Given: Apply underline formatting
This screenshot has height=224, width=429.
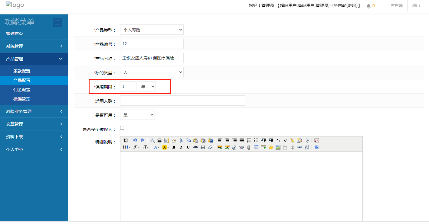Looking at the screenshot, I should (188, 147).
